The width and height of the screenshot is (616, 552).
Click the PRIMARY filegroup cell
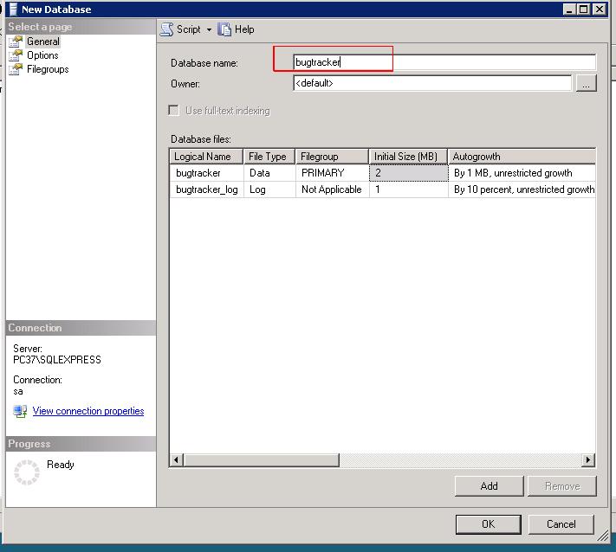click(x=333, y=173)
